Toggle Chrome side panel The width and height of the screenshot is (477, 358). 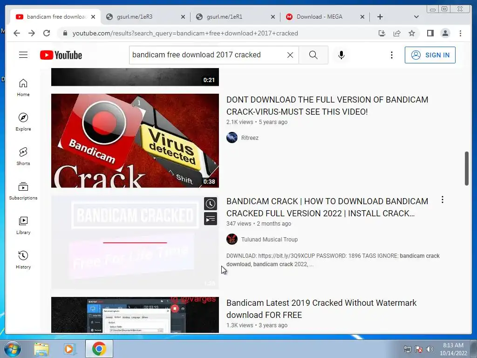430,33
